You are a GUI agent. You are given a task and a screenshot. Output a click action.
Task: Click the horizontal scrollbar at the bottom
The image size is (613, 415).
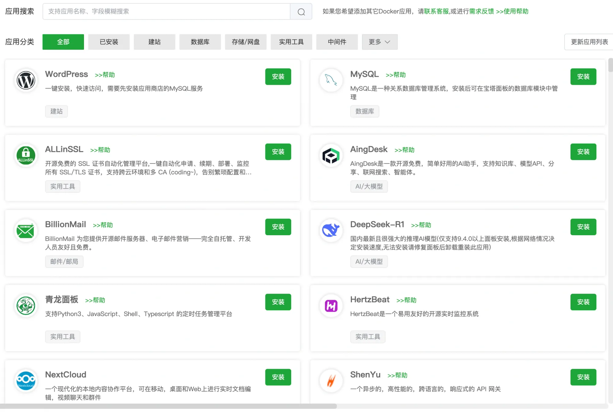[x=168, y=406]
